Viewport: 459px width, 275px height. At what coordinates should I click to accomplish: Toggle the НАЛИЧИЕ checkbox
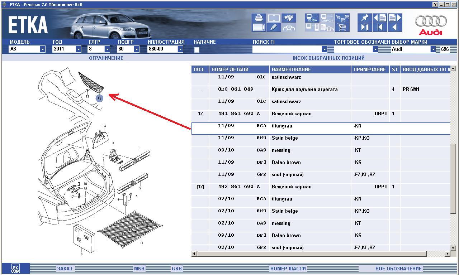197,50
